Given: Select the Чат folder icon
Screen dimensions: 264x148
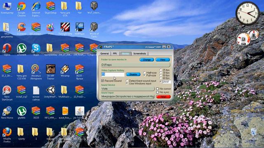Looking at the screenshot, I should pyautogui.click(x=79, y=8).
